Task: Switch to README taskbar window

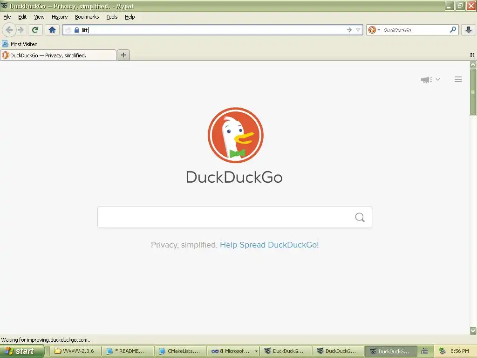Action: tap(128, 351)
